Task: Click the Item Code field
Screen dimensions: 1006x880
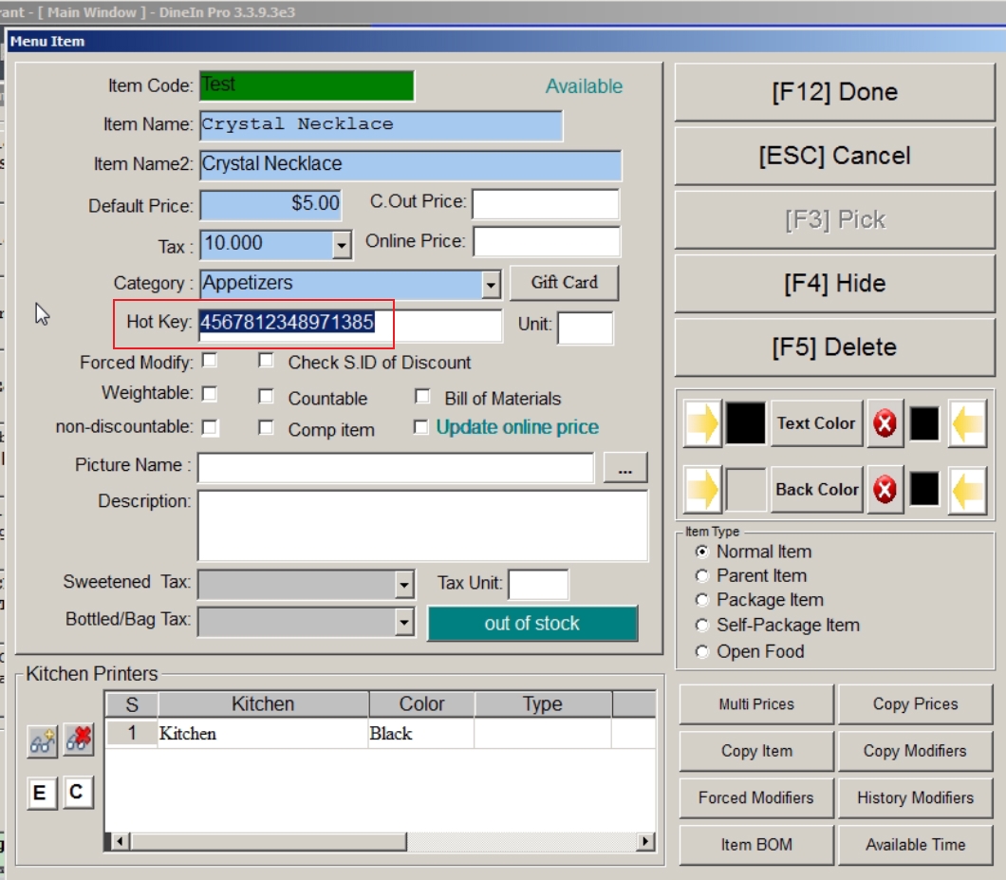Action: [x=307, y=85]
